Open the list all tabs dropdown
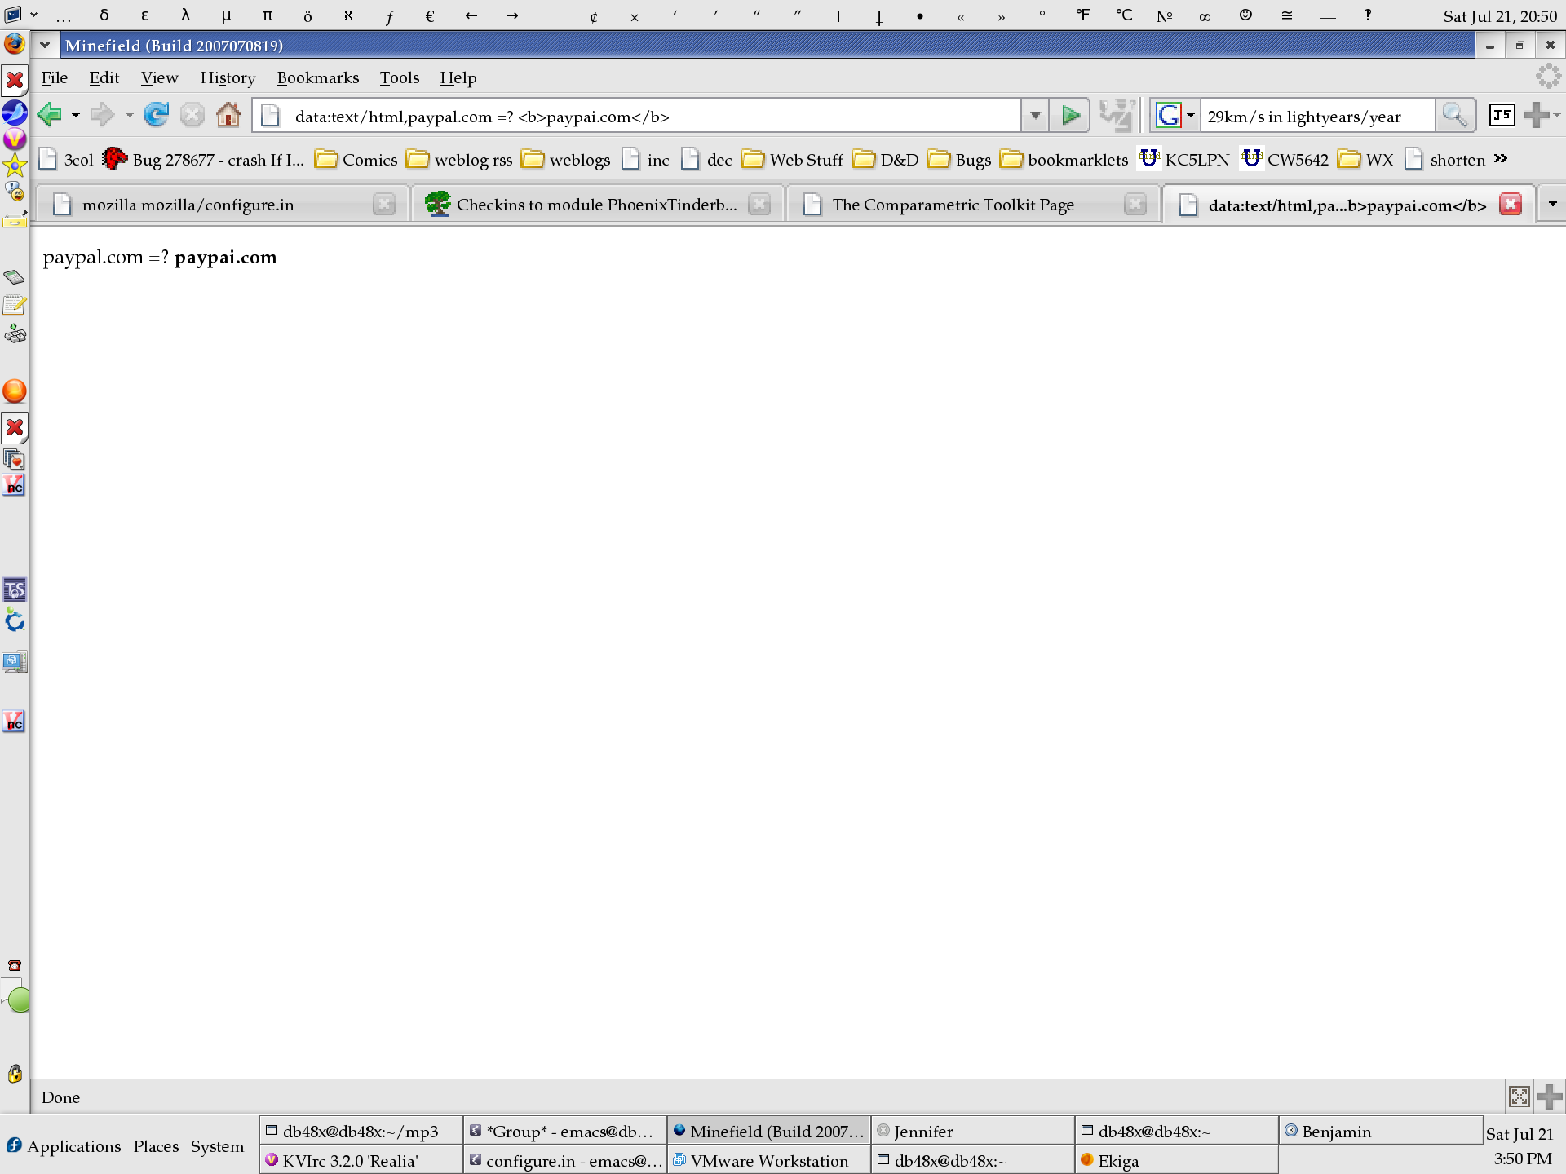 tap(1552, 204)
